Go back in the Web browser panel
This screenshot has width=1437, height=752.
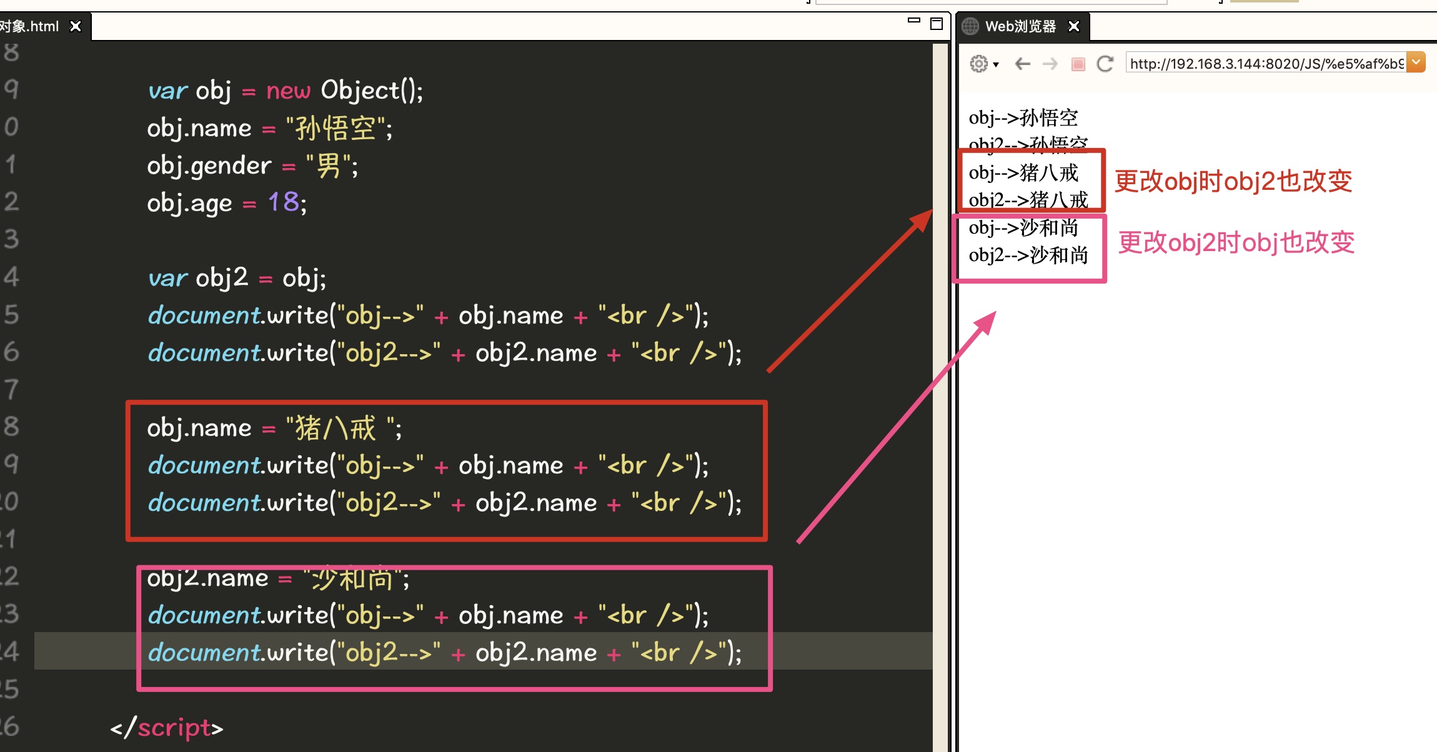[1023, 64]
